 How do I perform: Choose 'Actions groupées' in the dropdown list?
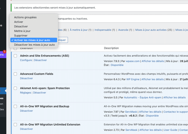25,17
